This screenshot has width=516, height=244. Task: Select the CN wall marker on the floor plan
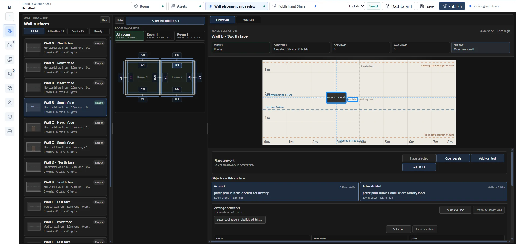143,89
